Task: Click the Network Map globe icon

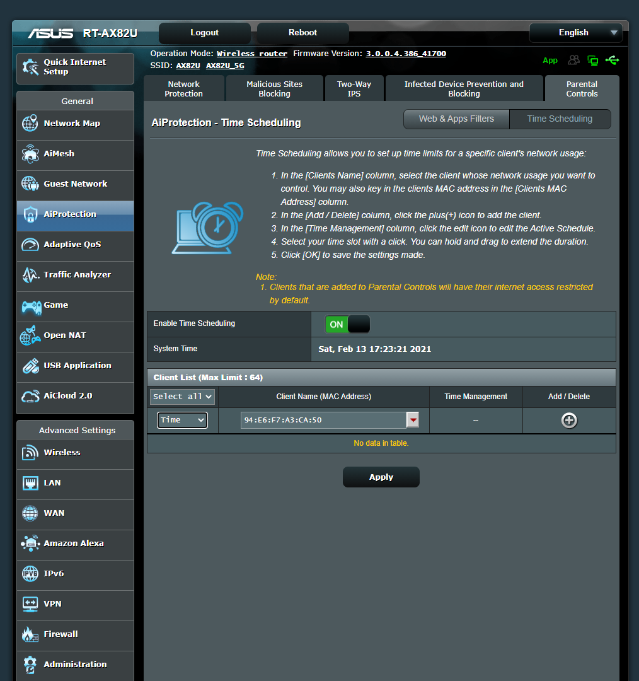Action: (30, 124)
